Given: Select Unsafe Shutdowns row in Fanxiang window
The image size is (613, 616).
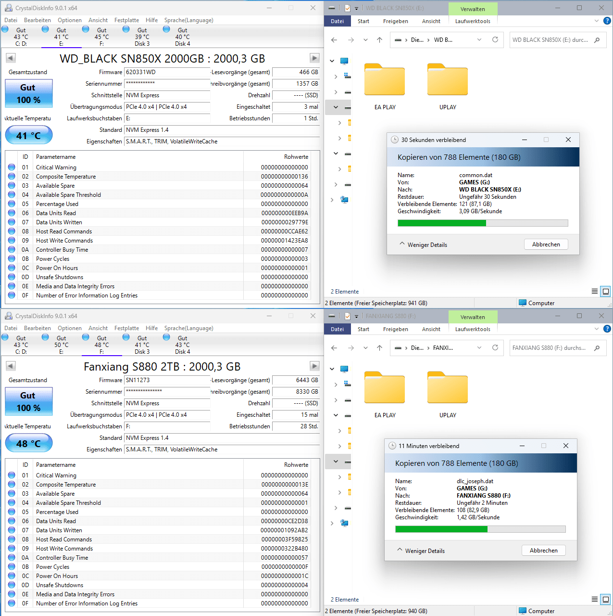Looking at the screenshot, I should pos(159,585).
